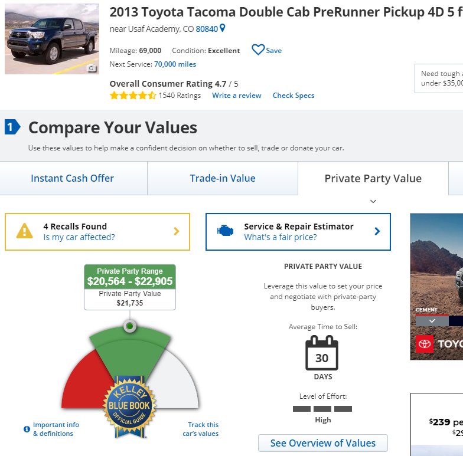
Task: Click the calendar icon showing 30 days
Action: pyautogui.click(x=321, y=353)
